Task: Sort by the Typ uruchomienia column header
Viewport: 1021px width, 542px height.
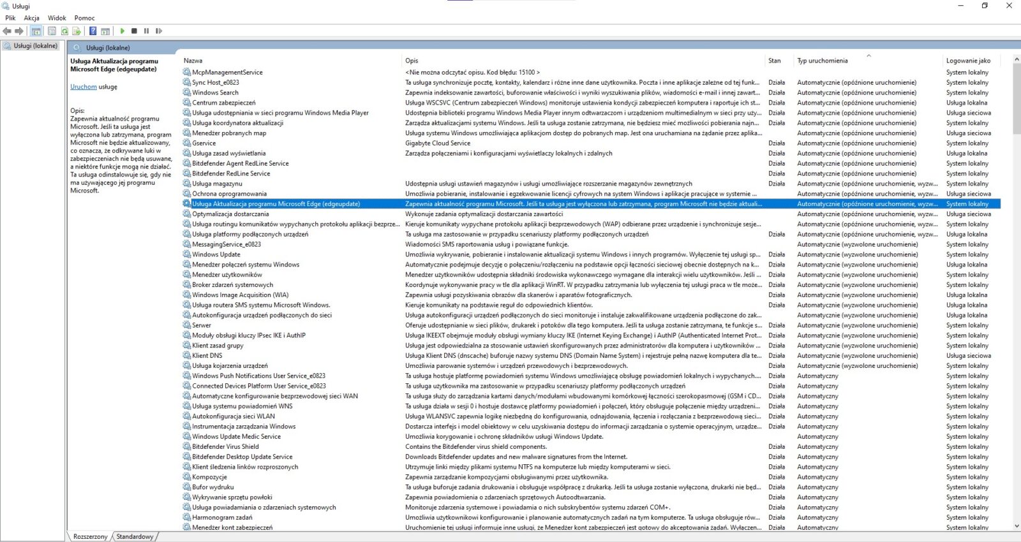Action: [x=822, y=61]
